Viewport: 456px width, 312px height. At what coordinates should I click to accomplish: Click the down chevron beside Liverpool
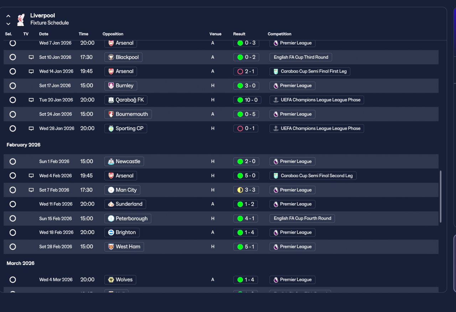[x=8, y=24]
